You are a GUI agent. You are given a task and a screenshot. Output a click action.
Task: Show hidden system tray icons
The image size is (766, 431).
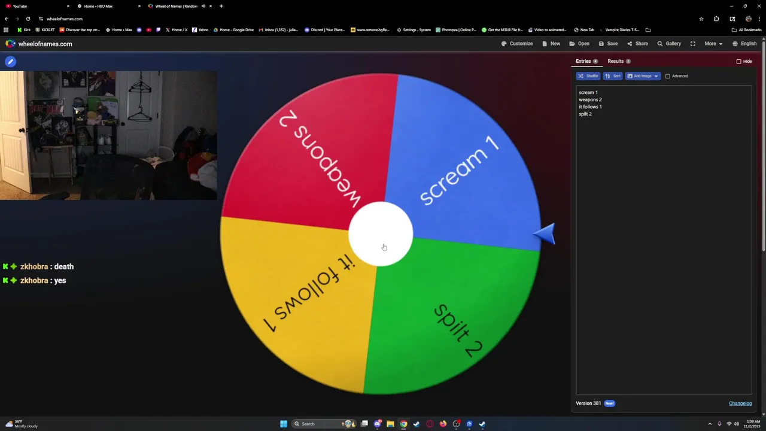[710, 424]
